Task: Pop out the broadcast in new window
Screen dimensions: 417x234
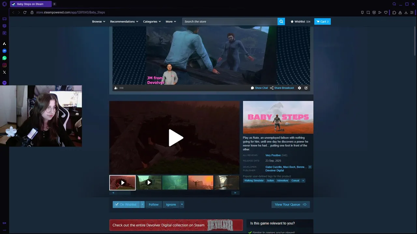Action: click(x=306, y=88)
